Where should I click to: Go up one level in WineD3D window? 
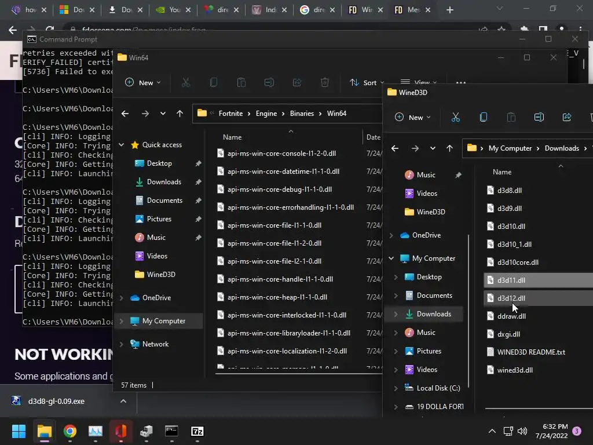tap(449, 148)
